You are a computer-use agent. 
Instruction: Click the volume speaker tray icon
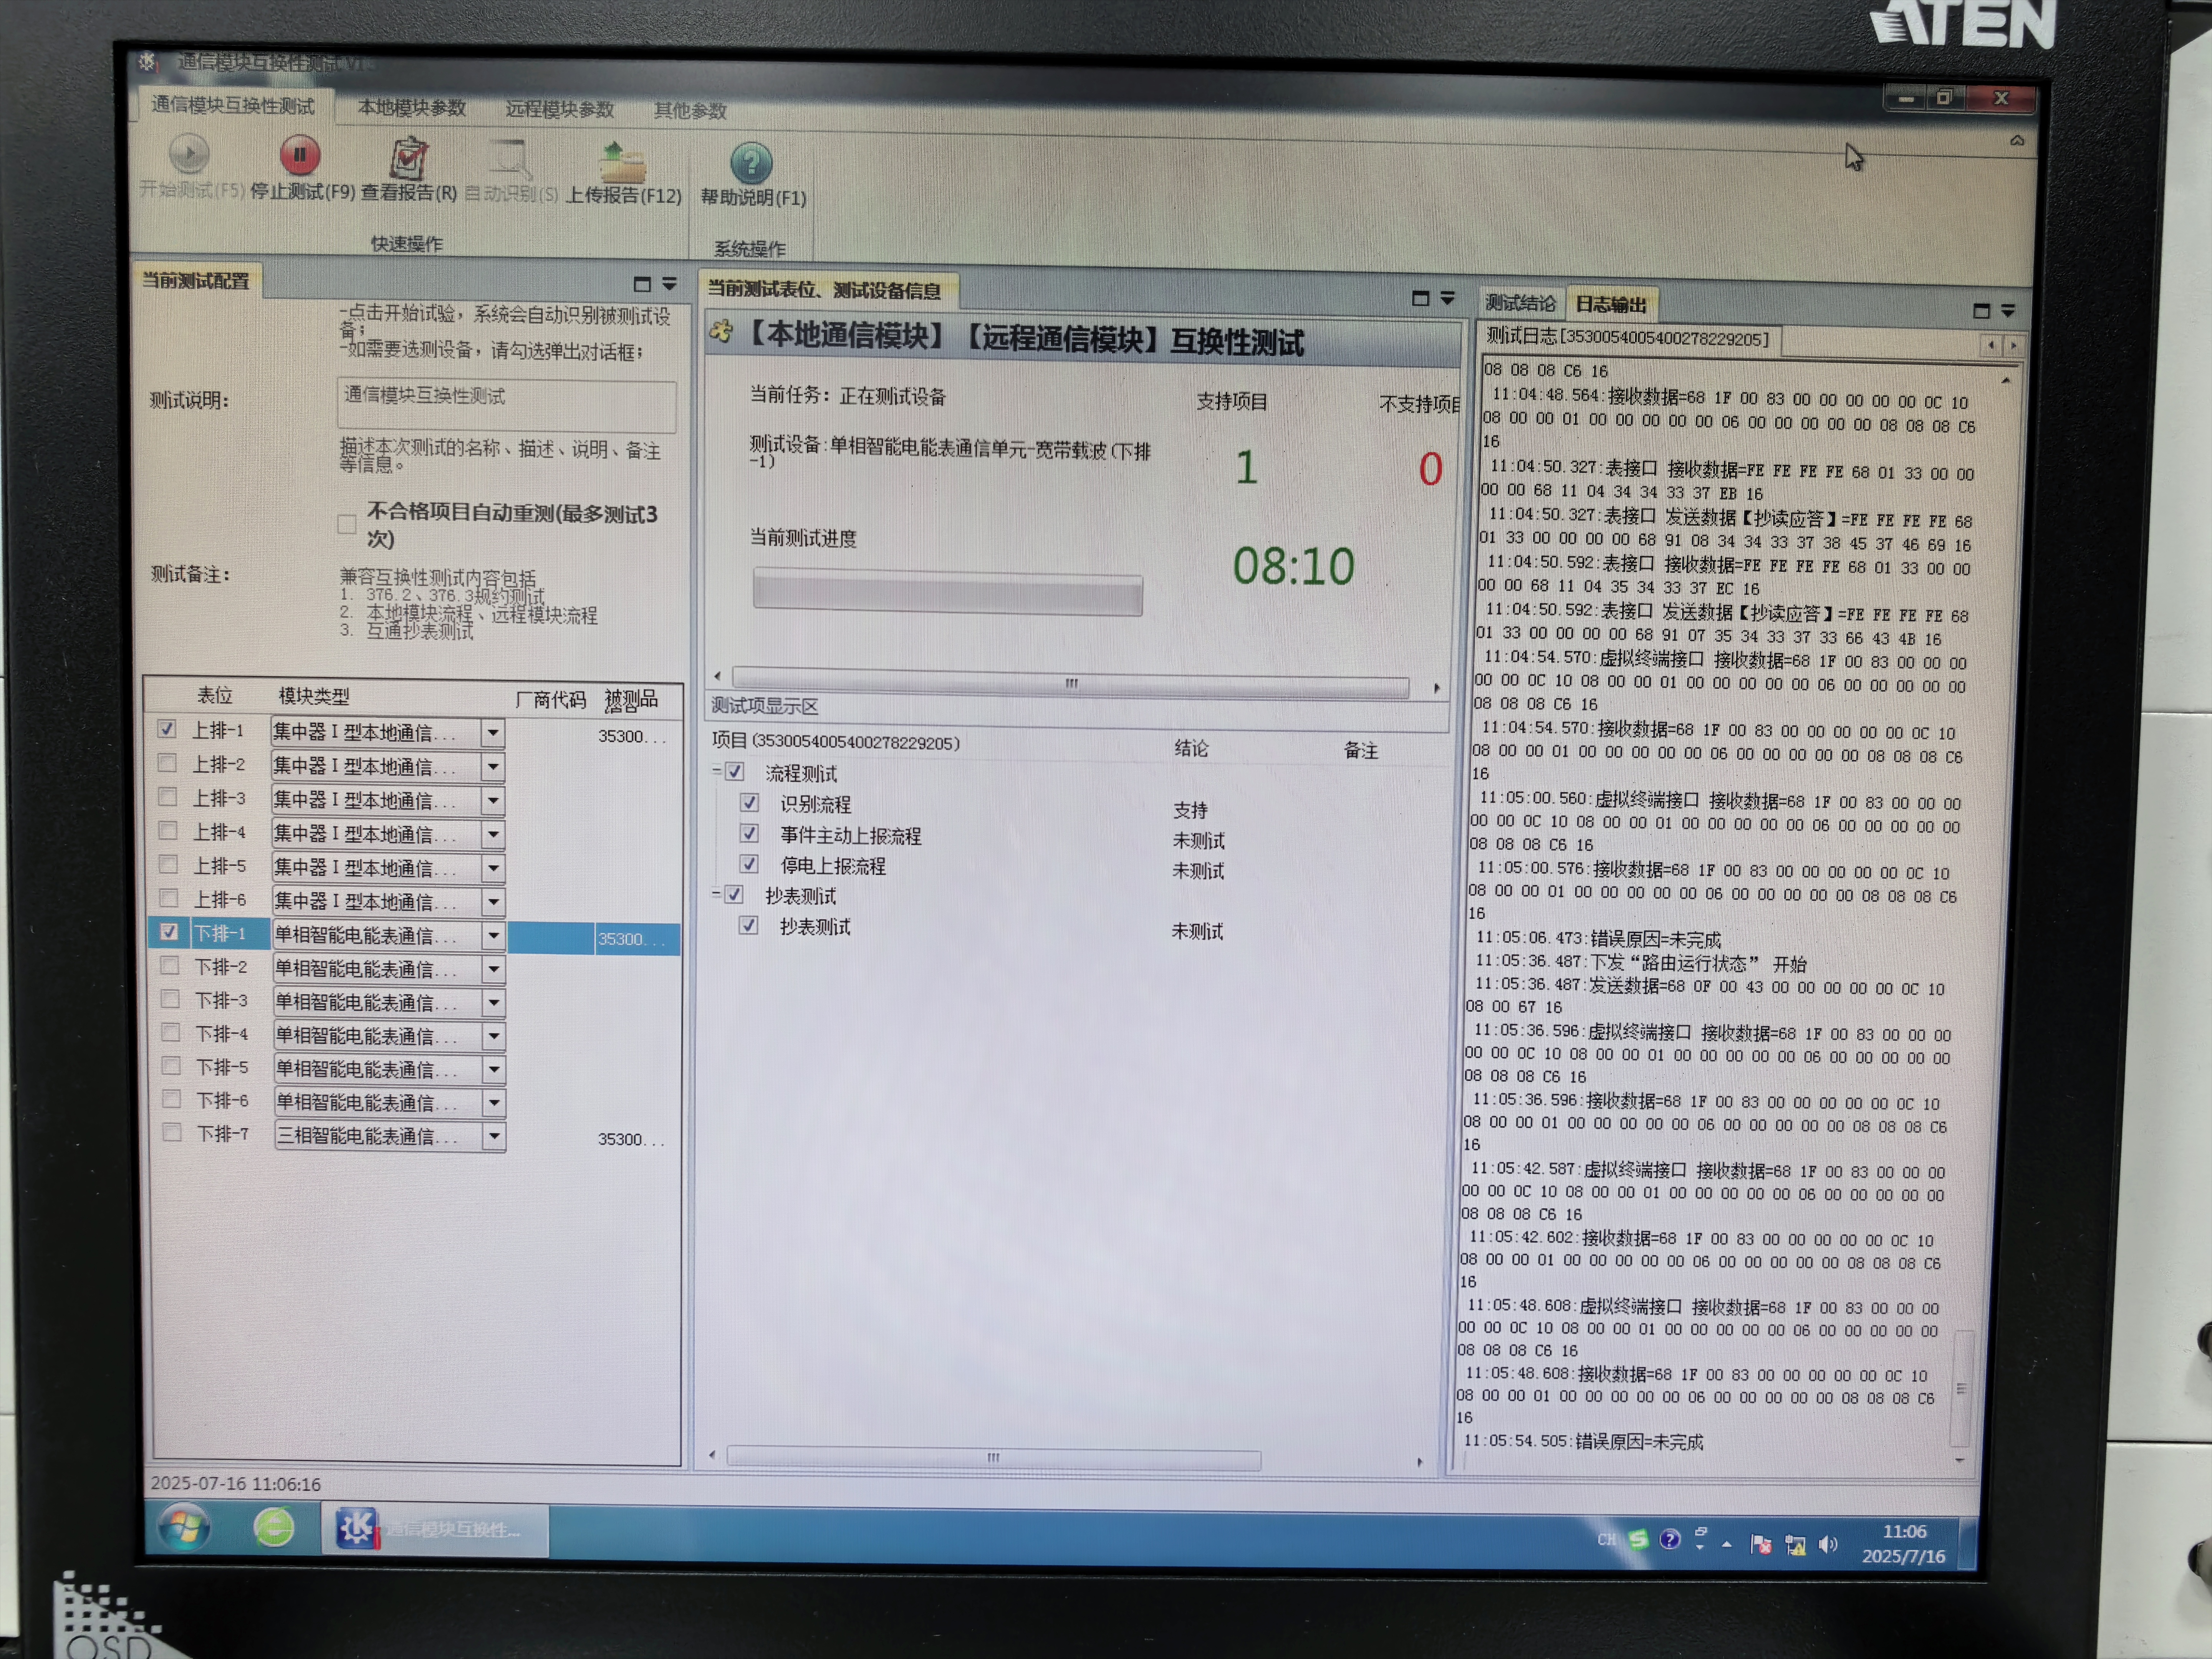click(1828, 1545)
